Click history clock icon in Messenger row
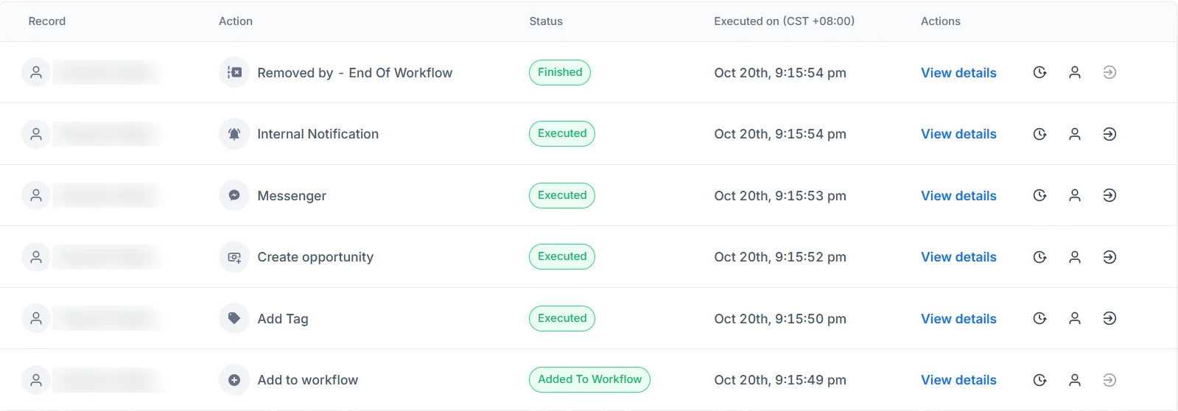This screenshot has height=411, width=1178. [1039, 195]
